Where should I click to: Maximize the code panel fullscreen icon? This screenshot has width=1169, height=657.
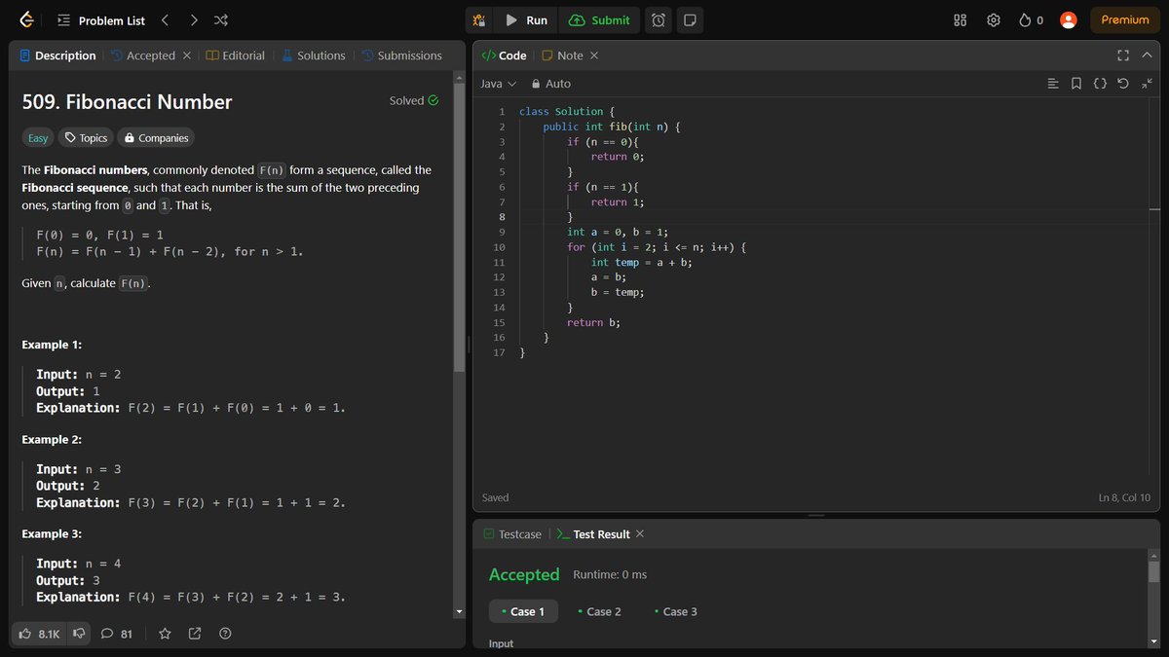pyautogui.click(x=1122, y=55)
